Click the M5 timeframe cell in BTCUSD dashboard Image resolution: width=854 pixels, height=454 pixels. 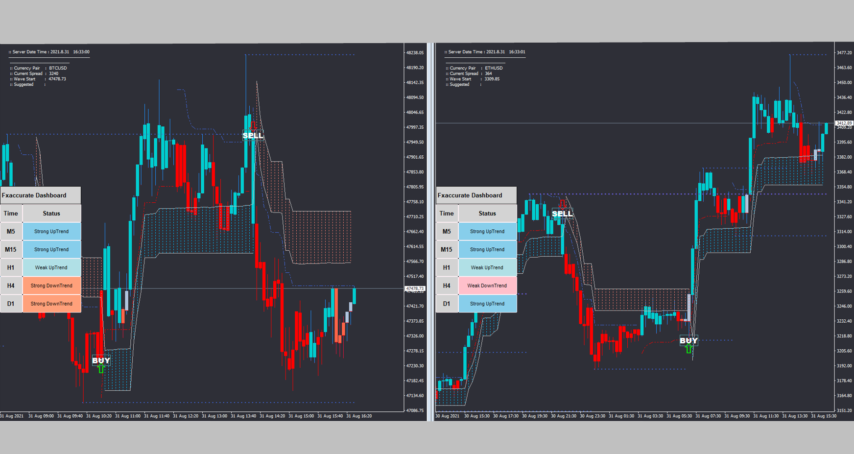(11, 232)
